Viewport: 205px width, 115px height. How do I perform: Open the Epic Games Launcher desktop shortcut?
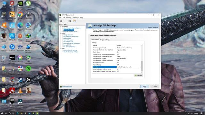[x=12, y=103]
